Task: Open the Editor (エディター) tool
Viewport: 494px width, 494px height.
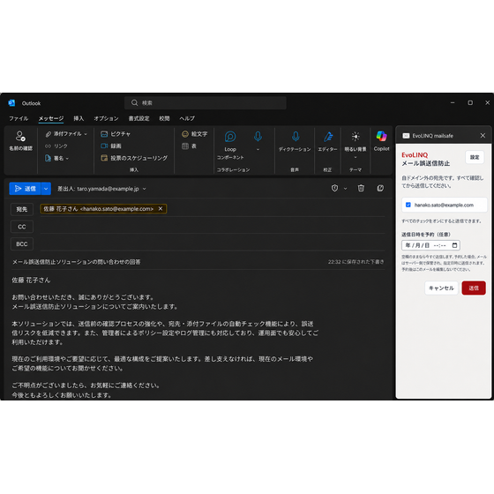Action: tap(327, 141)
